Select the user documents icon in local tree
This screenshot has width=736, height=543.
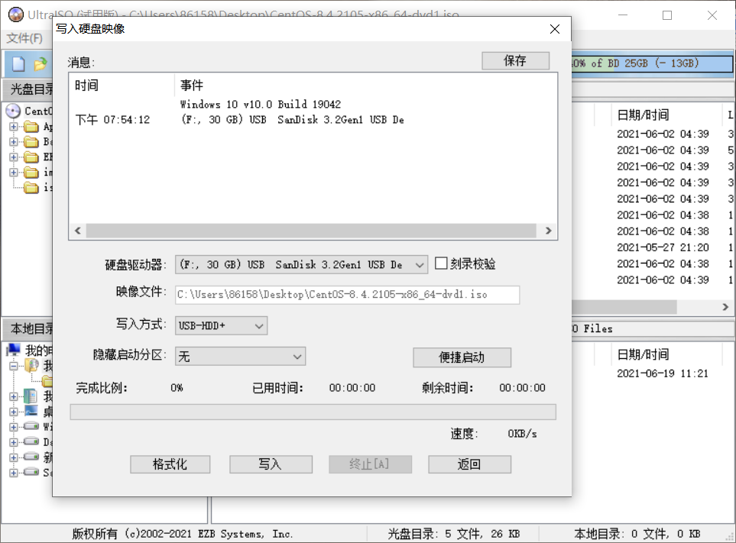[x=32, y=365]
